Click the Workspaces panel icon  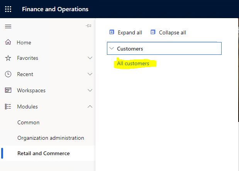click(8, 90)
